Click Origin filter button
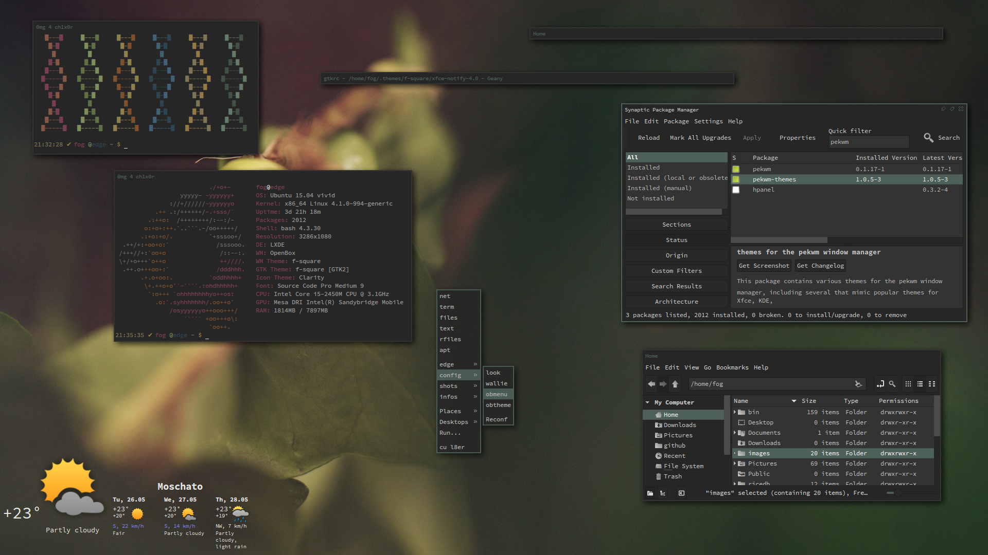Screen dimensions: 988x555 point(676,255)
